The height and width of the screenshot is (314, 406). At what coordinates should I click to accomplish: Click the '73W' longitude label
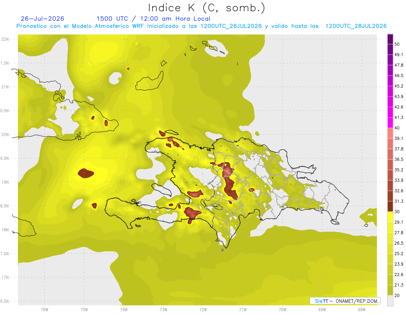163,310
